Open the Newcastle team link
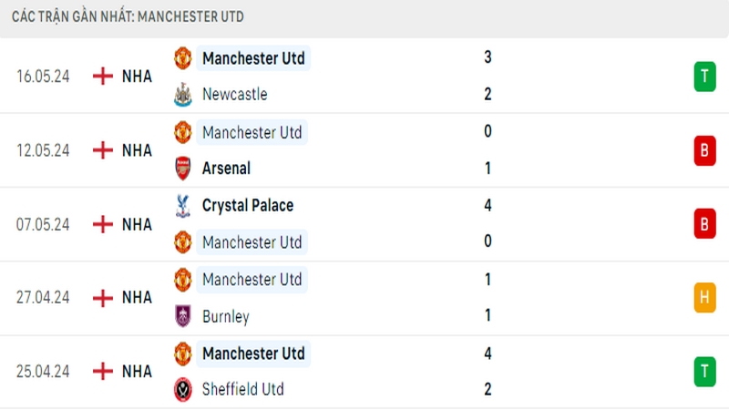 pyautogui.click(x=234, y=94)
